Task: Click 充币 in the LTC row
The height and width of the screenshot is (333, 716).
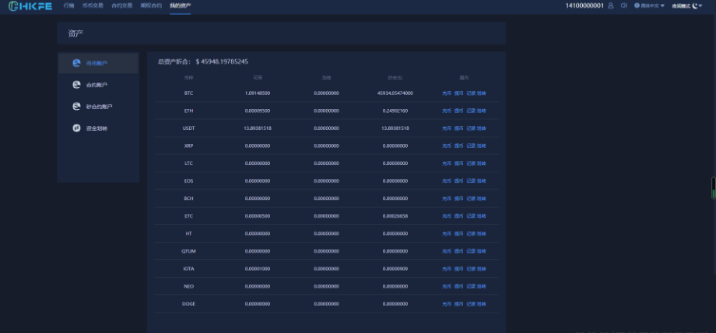Action: click(x=447, y=163)
